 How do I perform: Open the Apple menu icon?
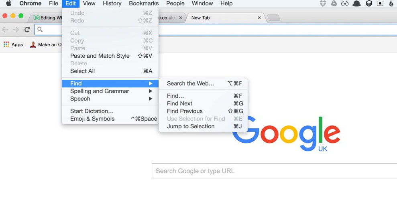pyautogui.click(x=9, y=3)
